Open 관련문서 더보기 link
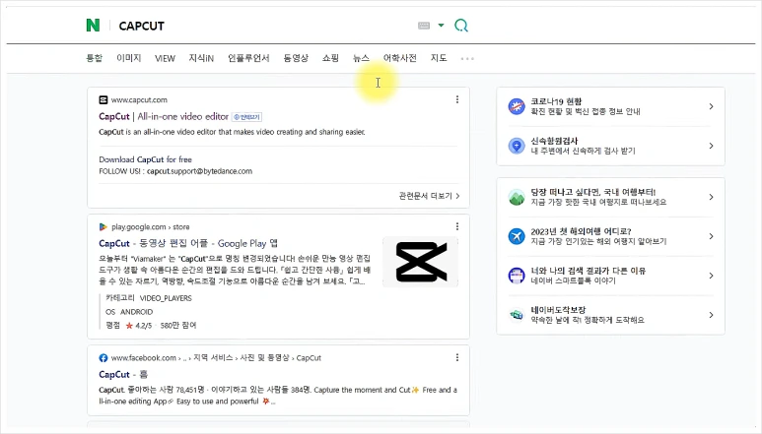The width and height of the screenshot is (762, 434). [429, 196]
